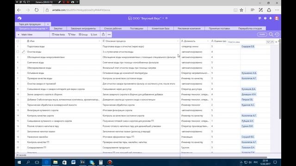This screenshot has height=166, width=296.
Task: Toggle the select all rows checkbox
Action: pos(18,41)
